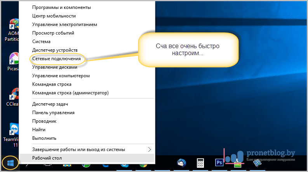Launch 'Командная строка (администратор)'
308x172 pixels.
coord(70,93)
